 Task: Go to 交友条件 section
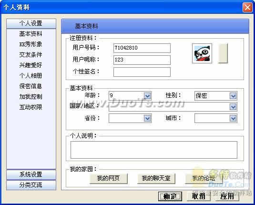click(31, 55)
